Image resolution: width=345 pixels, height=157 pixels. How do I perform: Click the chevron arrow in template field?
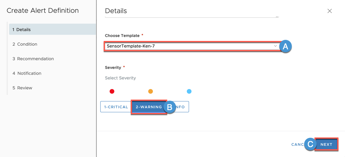(x=275, y=46)
